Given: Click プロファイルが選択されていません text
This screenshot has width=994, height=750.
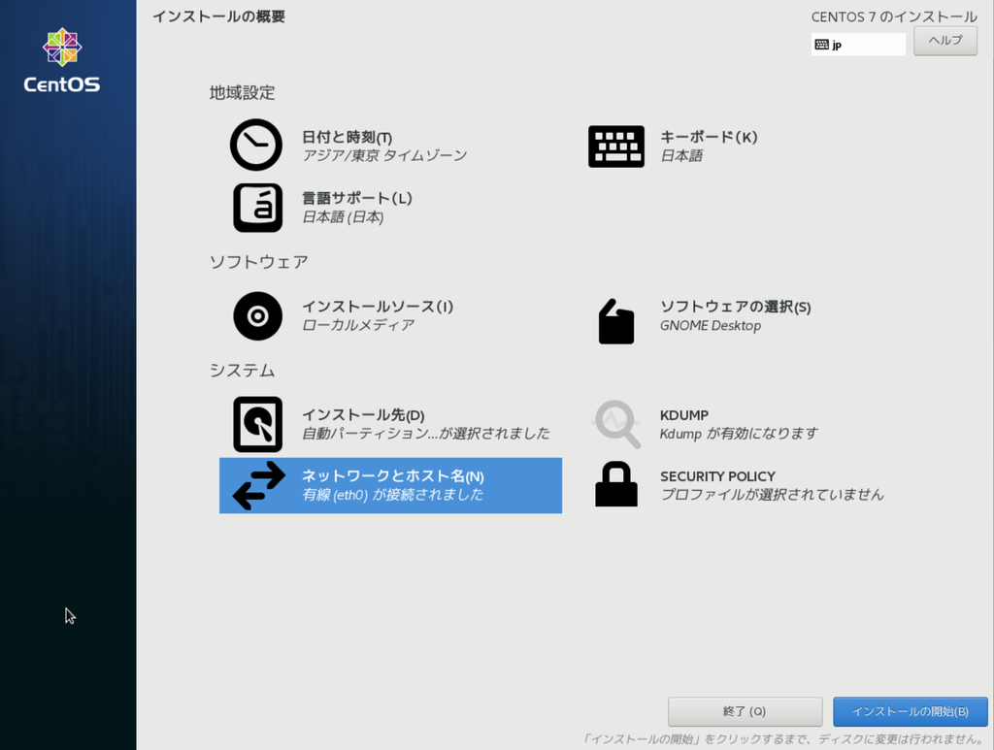Looking at the screenshot, I should coord(772,494).
